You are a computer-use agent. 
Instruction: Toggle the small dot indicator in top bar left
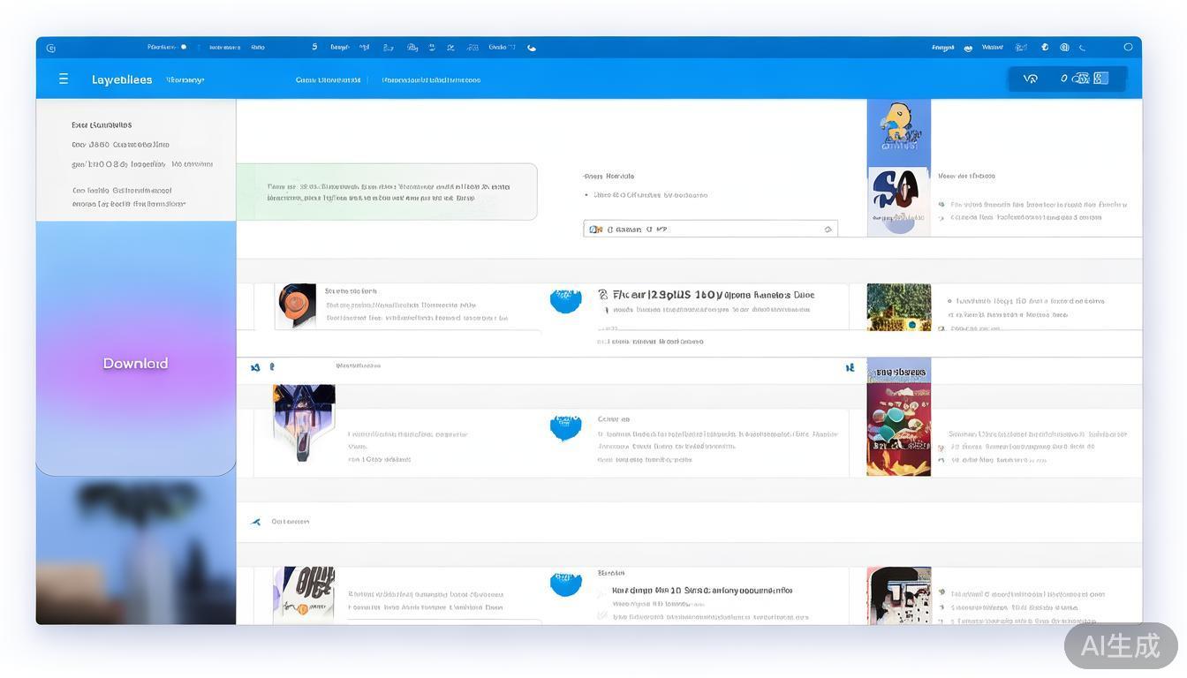coord(184,47)
